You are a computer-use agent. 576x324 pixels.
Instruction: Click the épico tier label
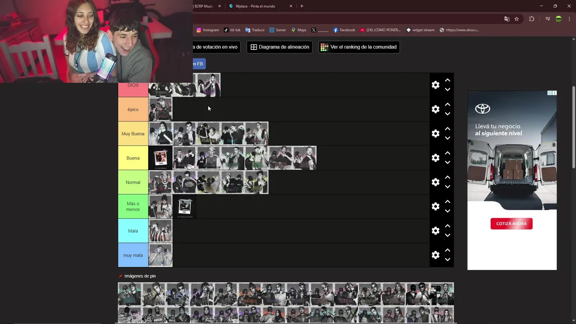pyautogui.click(x=133, y=109)
